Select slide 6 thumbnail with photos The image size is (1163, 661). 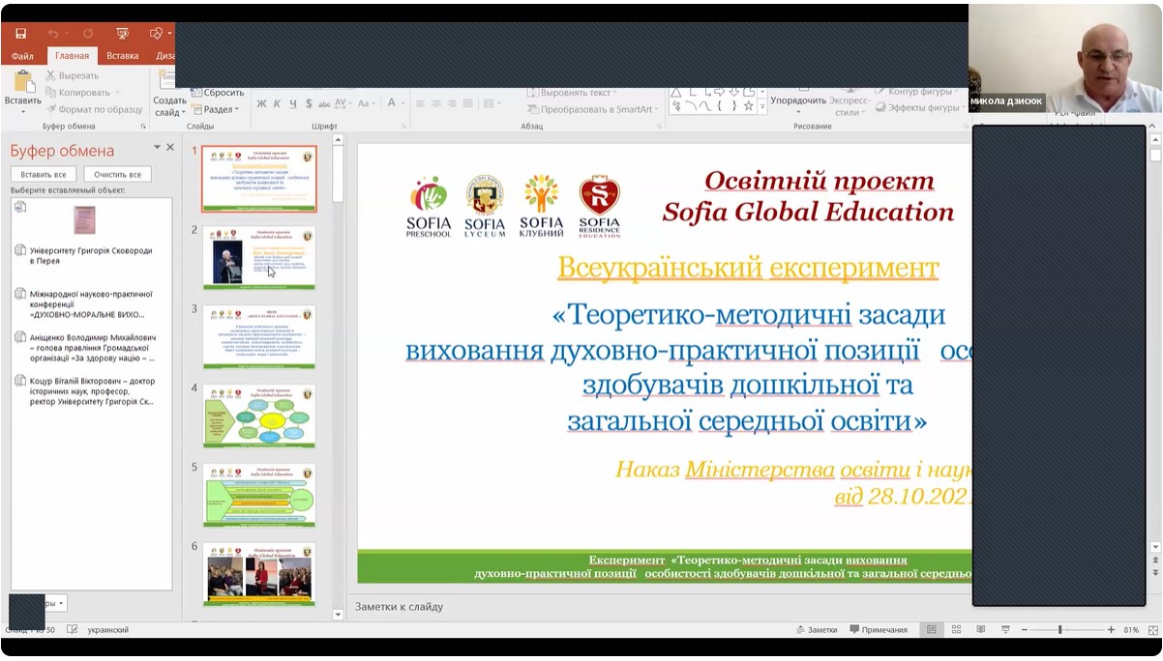click(x=259, y=574)
